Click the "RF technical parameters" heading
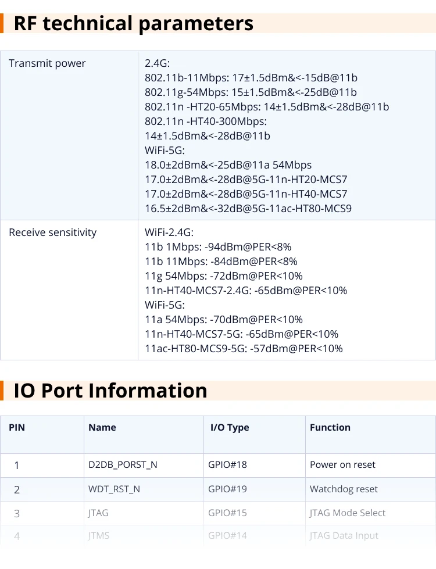Screen dimensions: 436x569 134,24
